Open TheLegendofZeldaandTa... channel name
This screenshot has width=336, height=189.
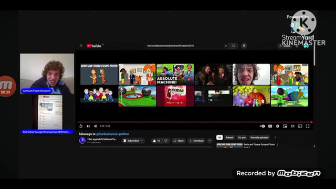(x=102, y=139)
